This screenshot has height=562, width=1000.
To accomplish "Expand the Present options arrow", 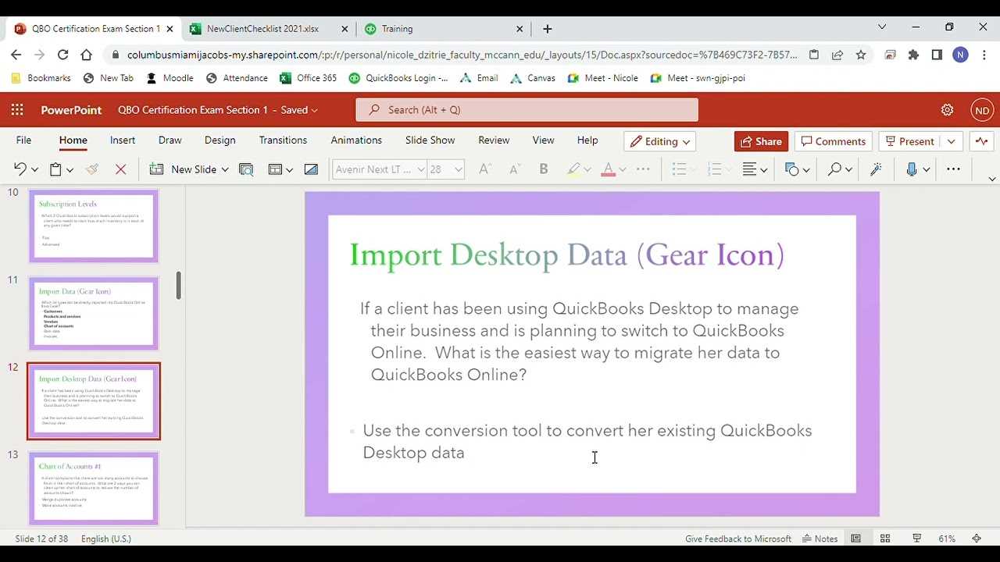I will tap(951, 141).
